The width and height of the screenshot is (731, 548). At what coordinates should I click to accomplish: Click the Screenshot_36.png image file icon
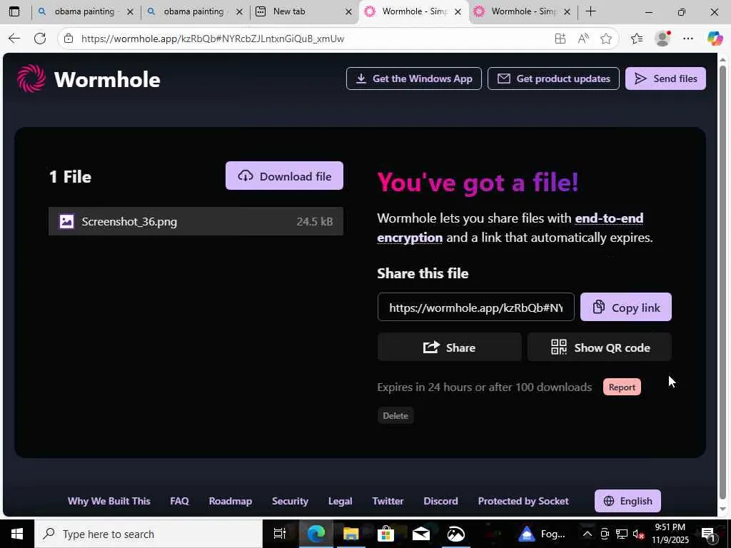[66, 221]
